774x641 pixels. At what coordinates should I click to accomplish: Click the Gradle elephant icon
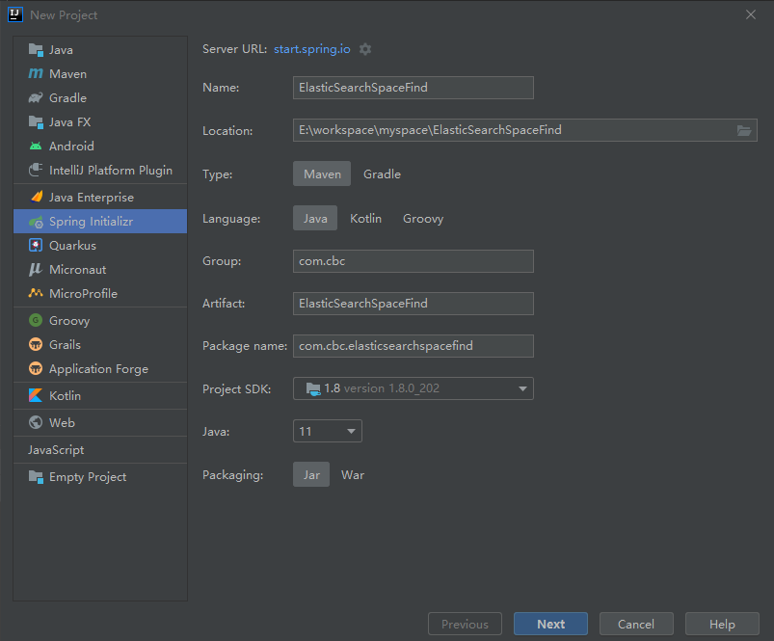pos(36,97)
